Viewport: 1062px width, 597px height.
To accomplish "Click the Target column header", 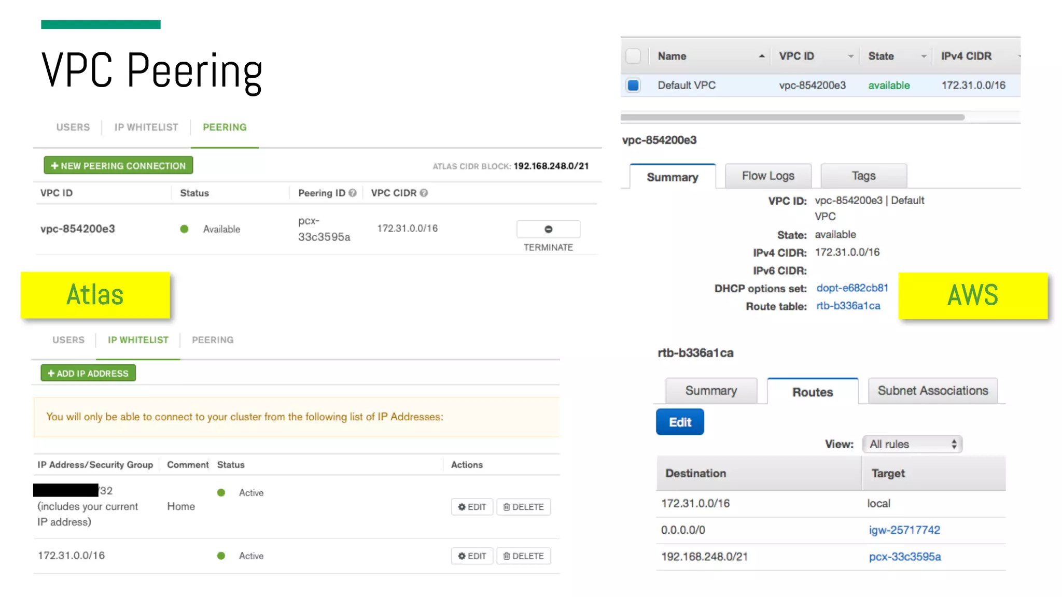I will pos(888,473).
